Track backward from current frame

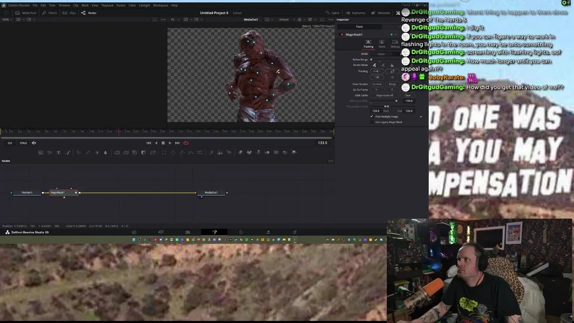[377, 71]
